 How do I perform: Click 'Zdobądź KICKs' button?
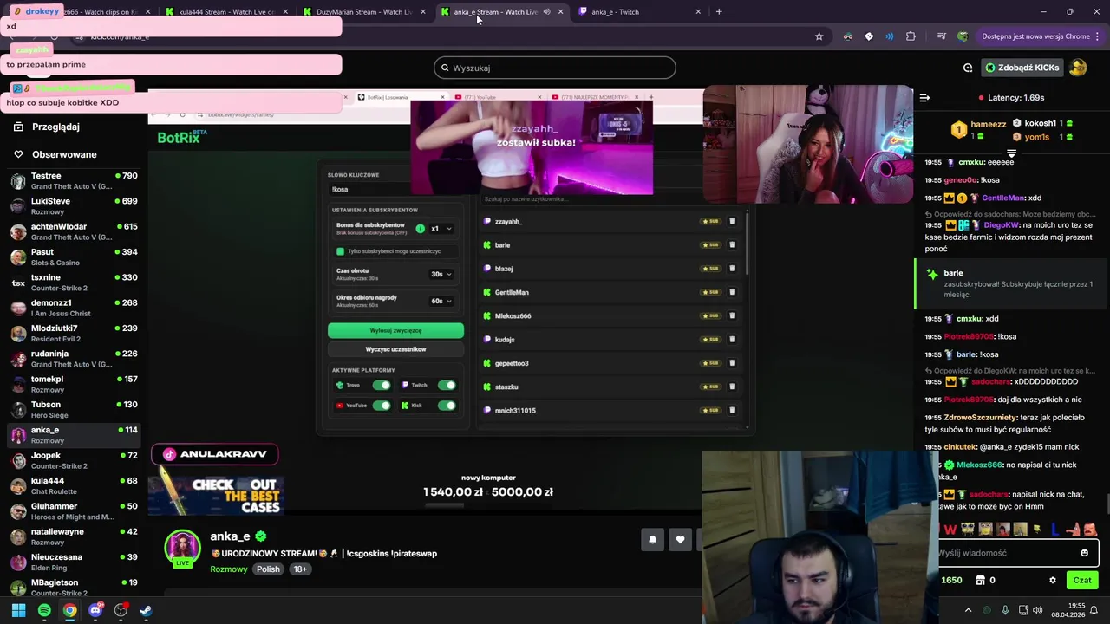tap(1022, 68)
